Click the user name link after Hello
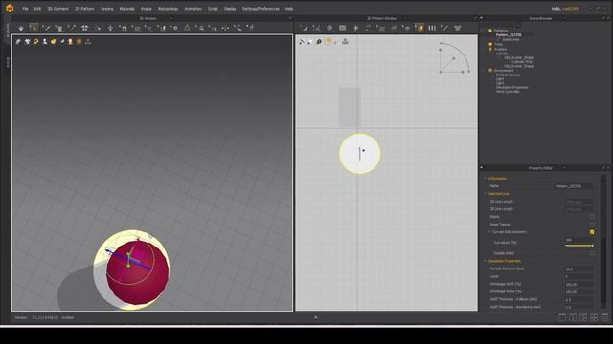The height and width of the screenshot is (344, 613). click(571, 9)
